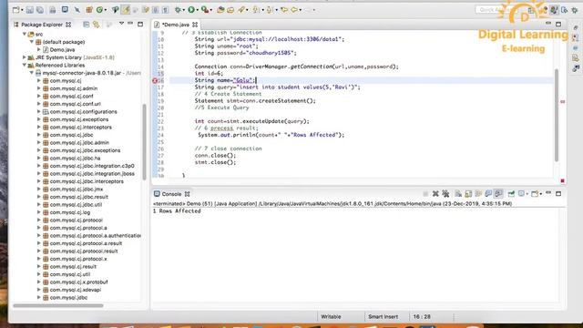
Task: Select com.mysql.cj.protocol.x package
Action: tap(78, 259)
